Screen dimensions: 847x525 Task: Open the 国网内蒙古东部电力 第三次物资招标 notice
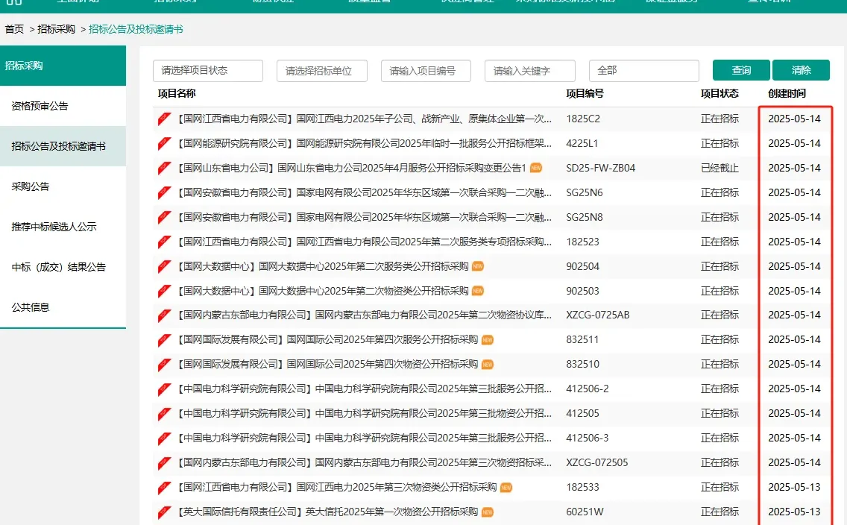[x=365, y=463]
